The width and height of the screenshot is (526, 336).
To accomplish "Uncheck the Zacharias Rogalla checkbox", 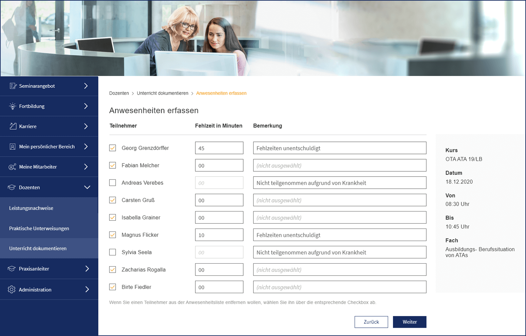I will coord(112,270).
